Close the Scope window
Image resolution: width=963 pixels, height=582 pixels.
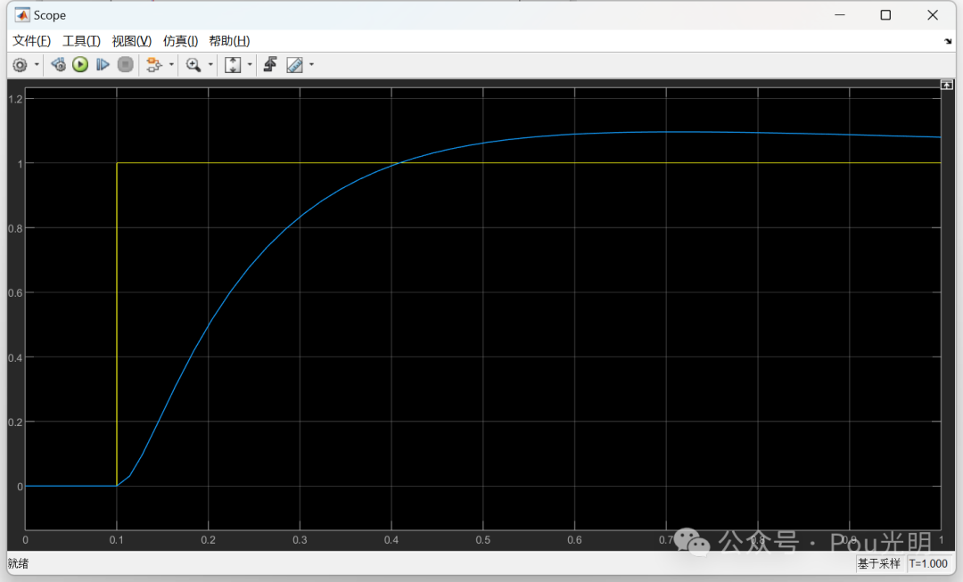click(933, 15)
